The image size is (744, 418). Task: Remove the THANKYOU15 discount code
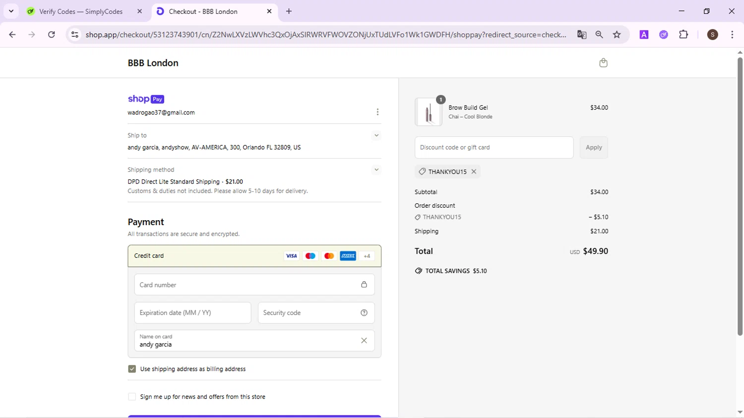point(474,172)
